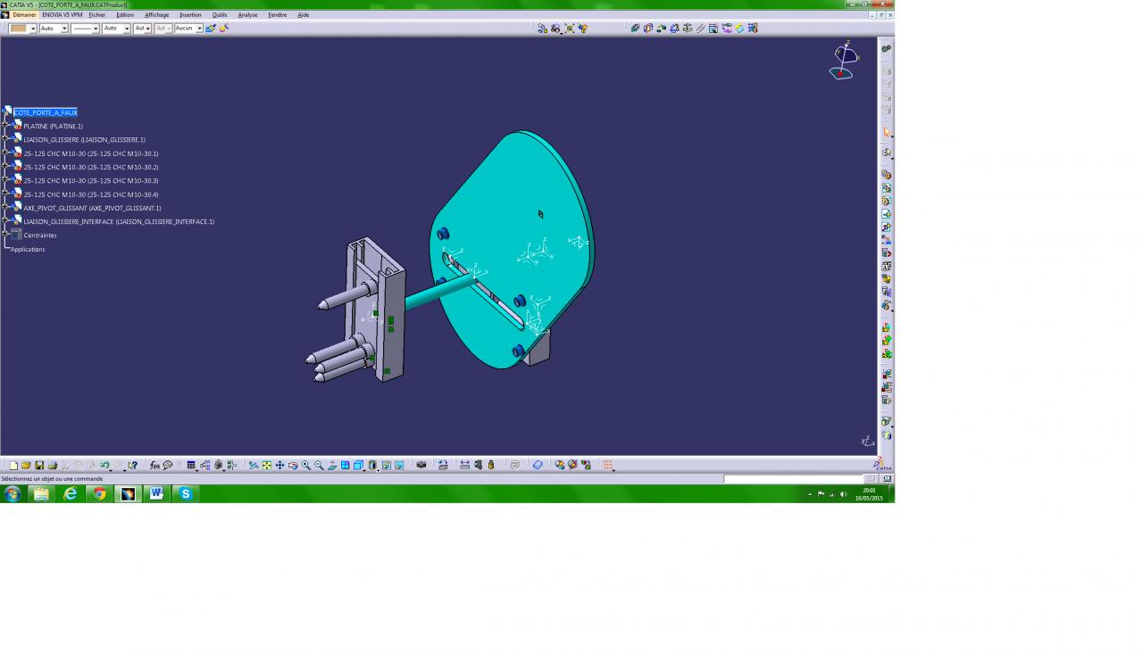Toggle the Hide/Show icon
This screenshot has height=653, width=1143.
(386, 465)
